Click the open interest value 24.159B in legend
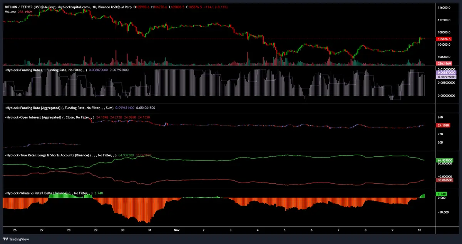The height and width of the screenshot is (244, 462). point(101,117)
